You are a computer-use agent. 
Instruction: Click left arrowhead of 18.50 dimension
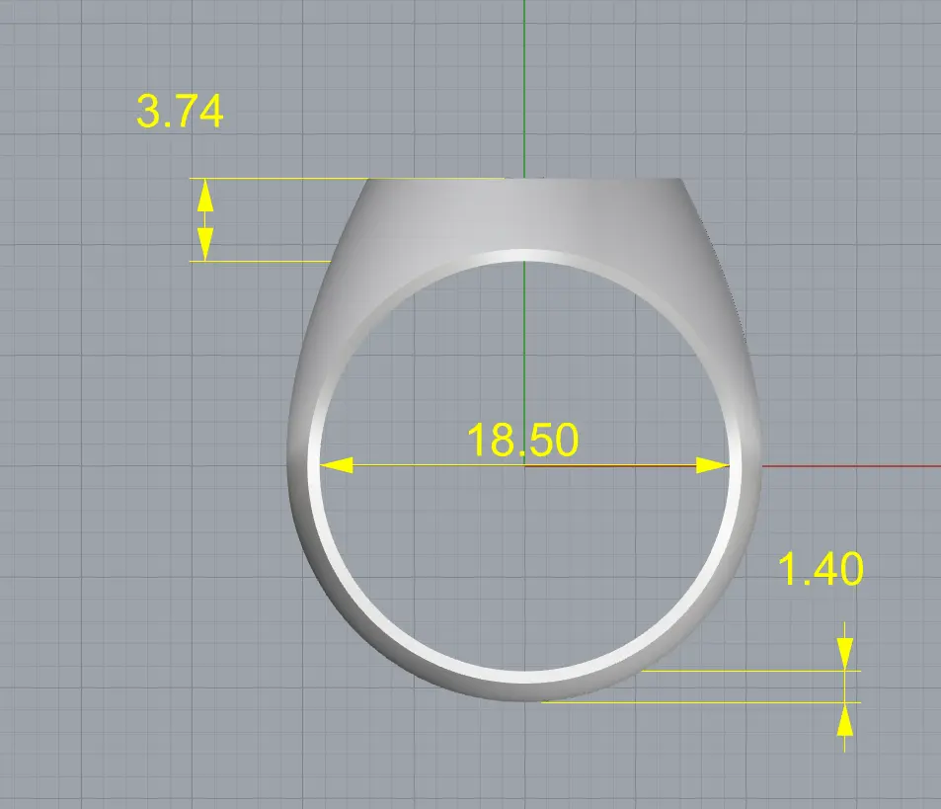point(337,465)
